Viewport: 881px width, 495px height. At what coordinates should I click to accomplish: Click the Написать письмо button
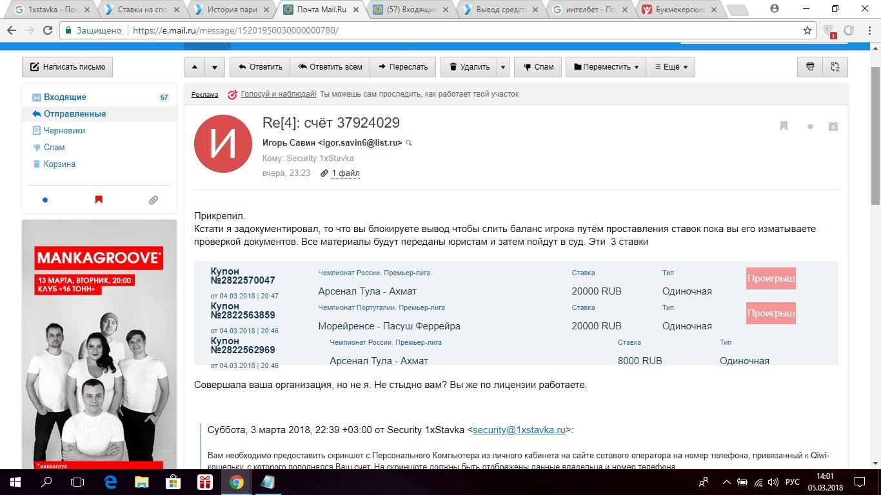point(68,67)
